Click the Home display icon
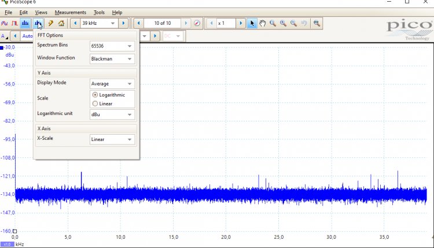The image size is (434, 248). [61, 23]
